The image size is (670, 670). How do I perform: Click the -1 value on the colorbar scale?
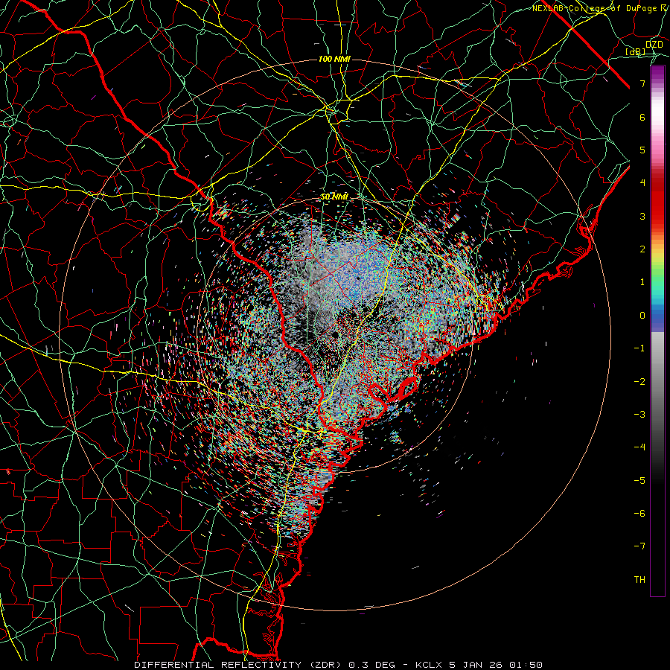pyautogui.click(x=639, y=348)
